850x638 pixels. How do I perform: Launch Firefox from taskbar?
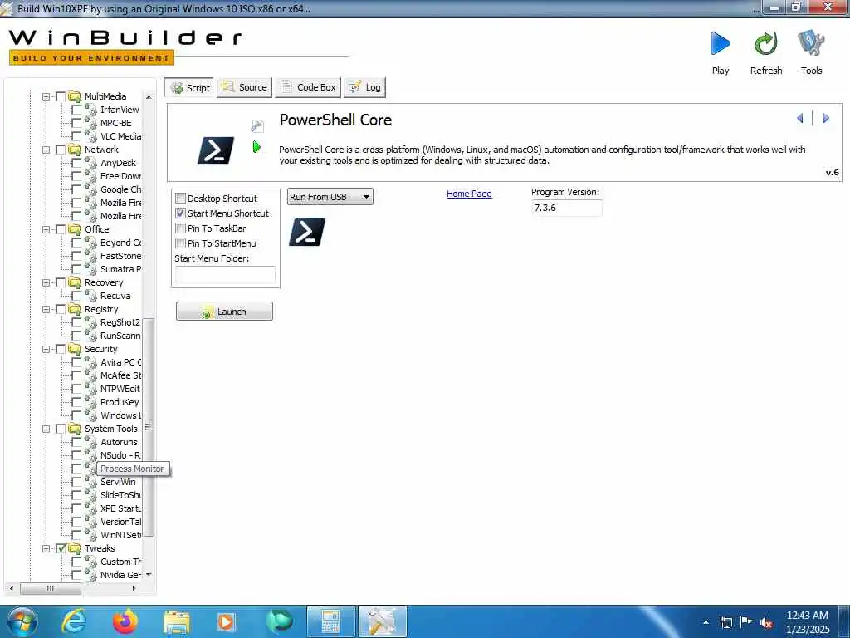pyautogui.click(x=125, y=621)
